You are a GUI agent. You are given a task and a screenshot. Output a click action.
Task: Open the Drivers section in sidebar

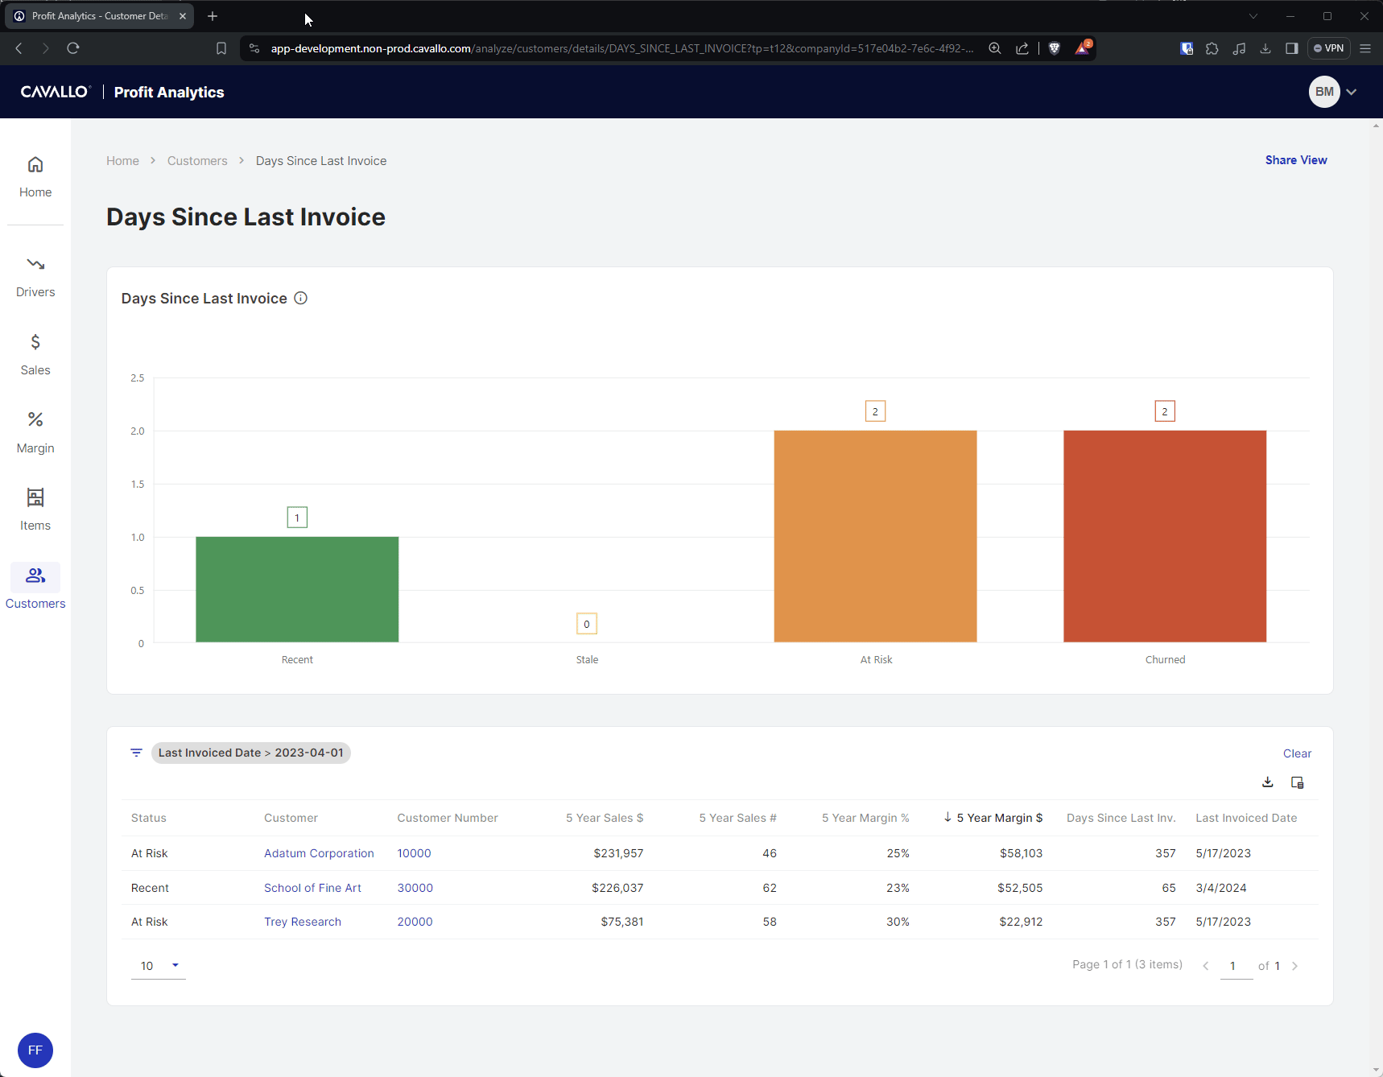[35, 276]
